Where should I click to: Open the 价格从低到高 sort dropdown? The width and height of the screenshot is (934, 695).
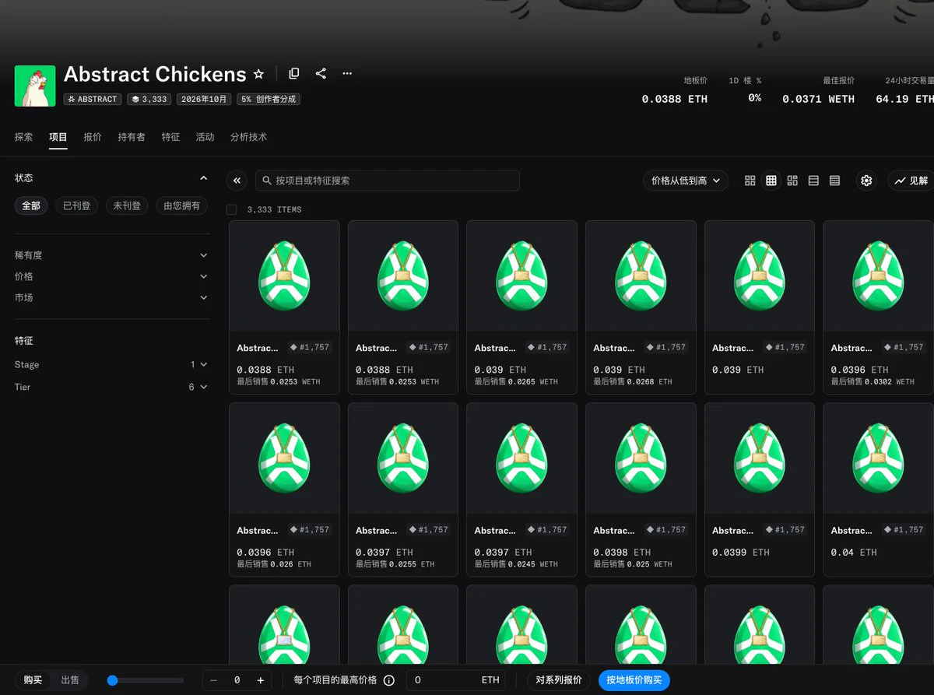click(x=686, y=181)
